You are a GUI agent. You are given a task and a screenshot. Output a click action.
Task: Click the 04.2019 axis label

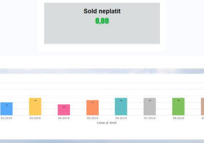(x=64, y=118)
